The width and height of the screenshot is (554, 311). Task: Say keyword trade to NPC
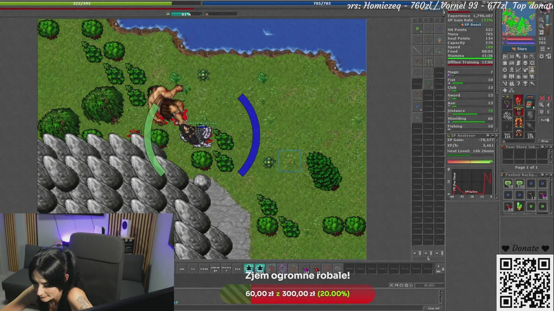tap(204, 269)
